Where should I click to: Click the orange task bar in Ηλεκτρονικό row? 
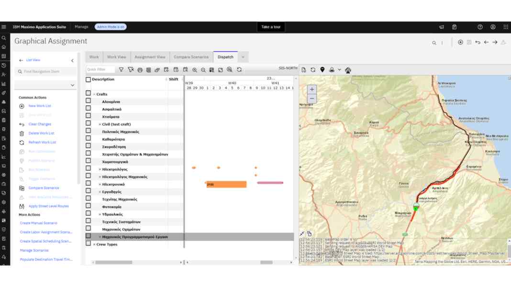click(x=227, y=184)
